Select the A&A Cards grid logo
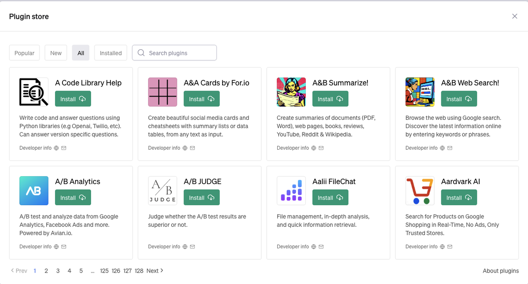 tap(163, 92)
